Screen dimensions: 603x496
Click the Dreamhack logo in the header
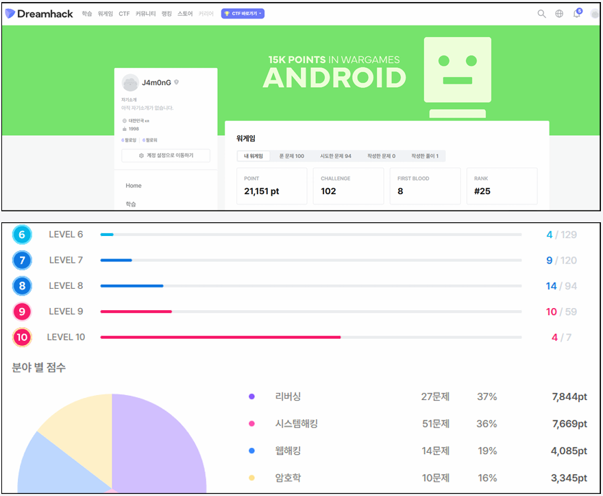(40, 14)
